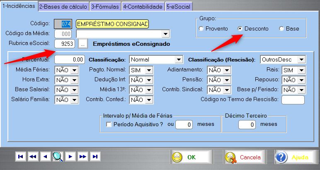Click the EMPRÉSTIMO CONSIGNAD description field
This screenshot has height=170, width=320.
(112, 24)
